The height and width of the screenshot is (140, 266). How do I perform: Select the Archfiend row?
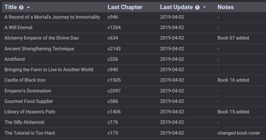(x=134, y=59)
